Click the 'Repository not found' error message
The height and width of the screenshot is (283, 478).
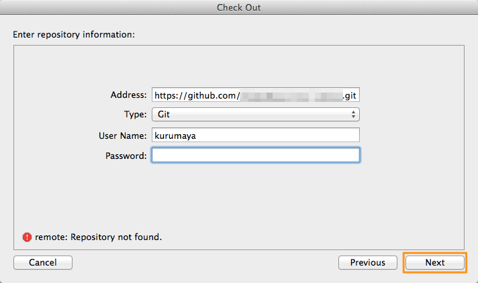(99, 237)
